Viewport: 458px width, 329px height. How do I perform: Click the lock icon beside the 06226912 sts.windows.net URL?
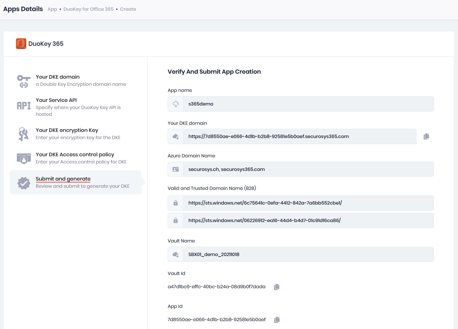pos(175,220)
